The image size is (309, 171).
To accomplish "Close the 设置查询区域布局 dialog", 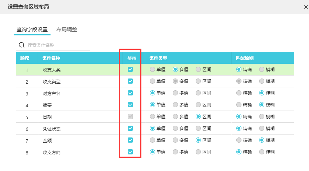I will [x=306, y=7].
